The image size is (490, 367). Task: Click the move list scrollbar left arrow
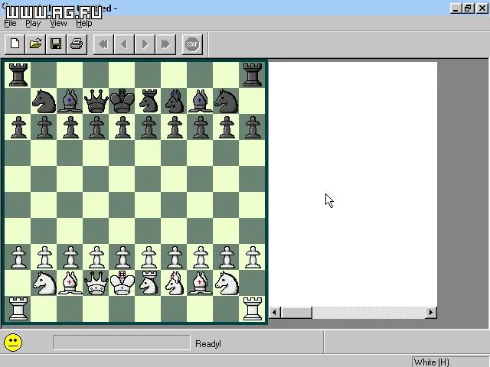[275, 313]
